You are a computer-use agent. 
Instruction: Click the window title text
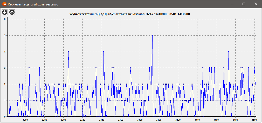(33, 4)
